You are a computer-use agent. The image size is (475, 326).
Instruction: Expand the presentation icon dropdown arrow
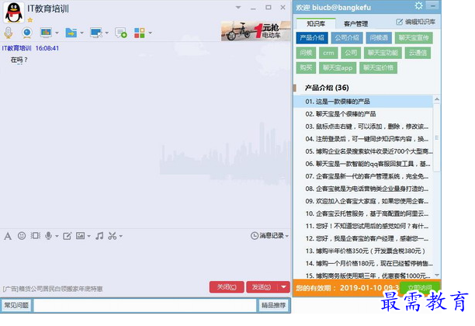(x=57, y=33)
